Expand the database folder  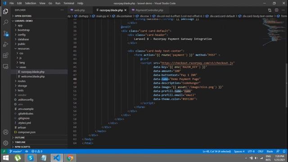(23, 39)
